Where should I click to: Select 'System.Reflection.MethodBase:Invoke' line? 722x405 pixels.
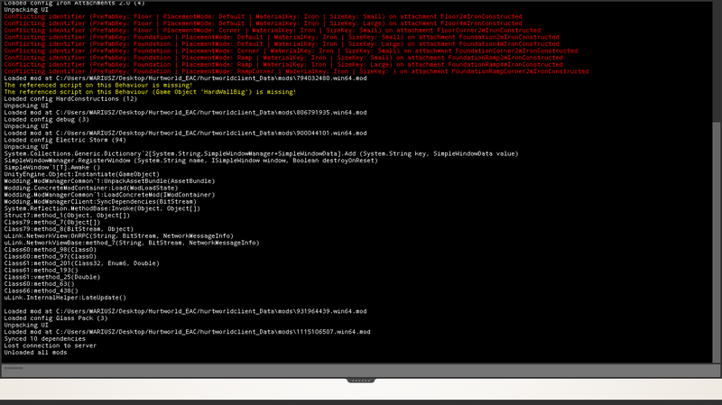pyautogui.click(x=102, y=208)
